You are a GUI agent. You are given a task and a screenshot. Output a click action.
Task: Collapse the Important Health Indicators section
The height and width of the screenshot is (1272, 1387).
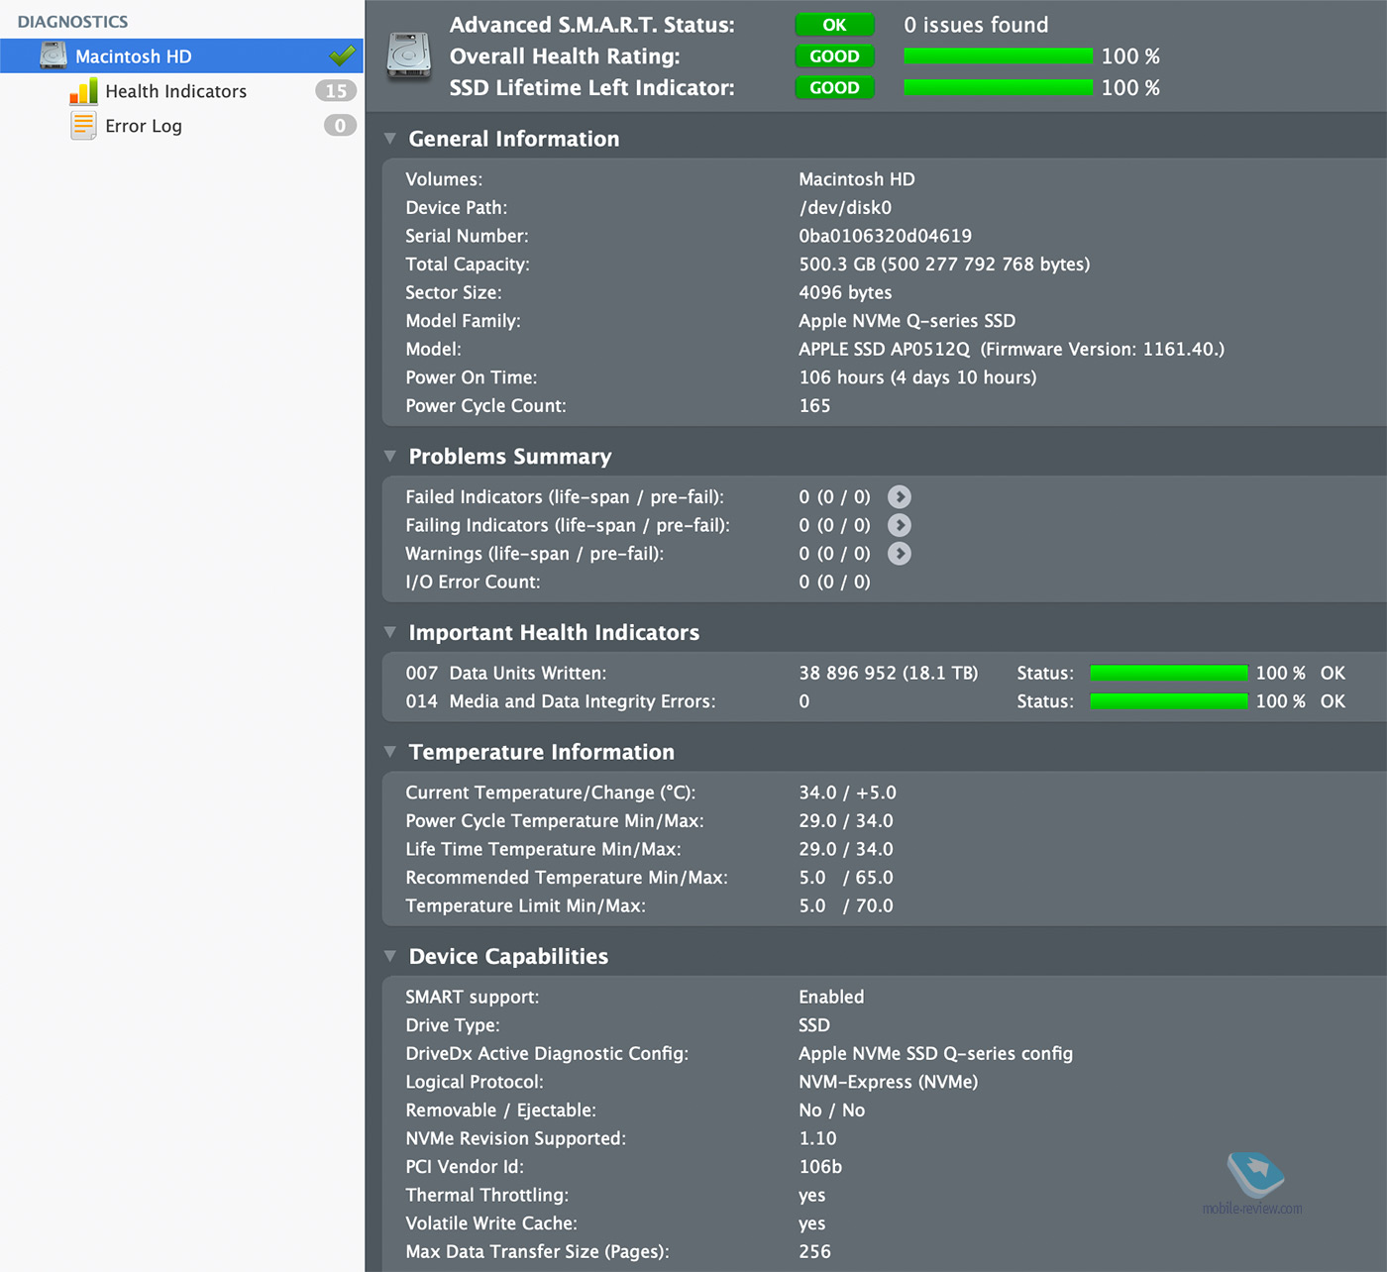[x=390, y=632]
